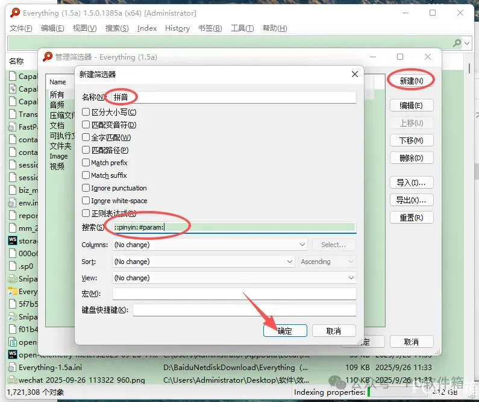The height and width of the screenshot is (402, 479).
Task: Click the magnifier icon in main search bar
Action: point(457,43)
